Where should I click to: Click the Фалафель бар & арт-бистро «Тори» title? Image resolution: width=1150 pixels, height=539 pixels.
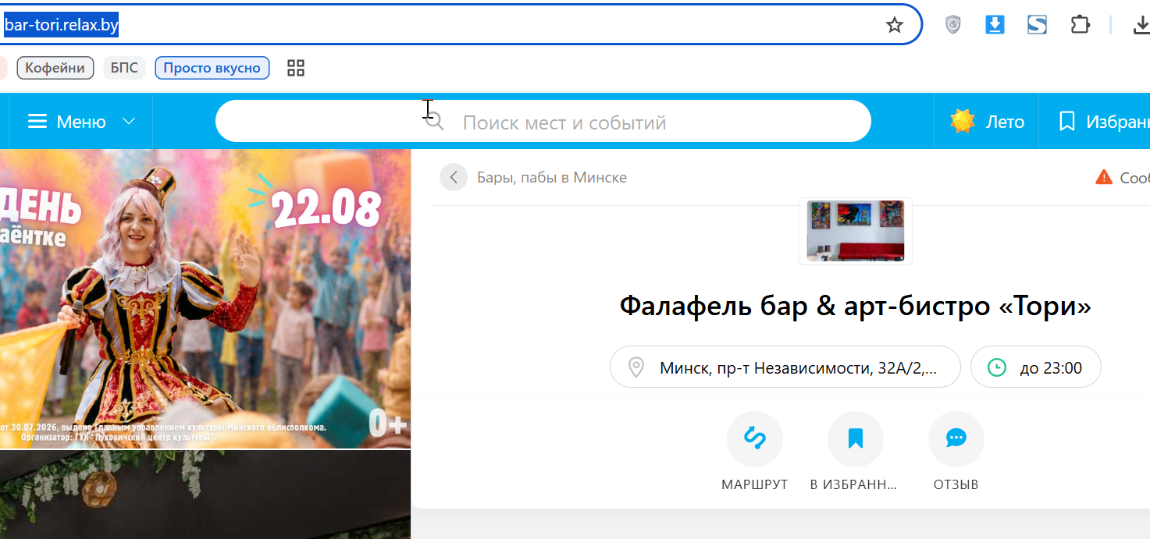coord(855,306)
